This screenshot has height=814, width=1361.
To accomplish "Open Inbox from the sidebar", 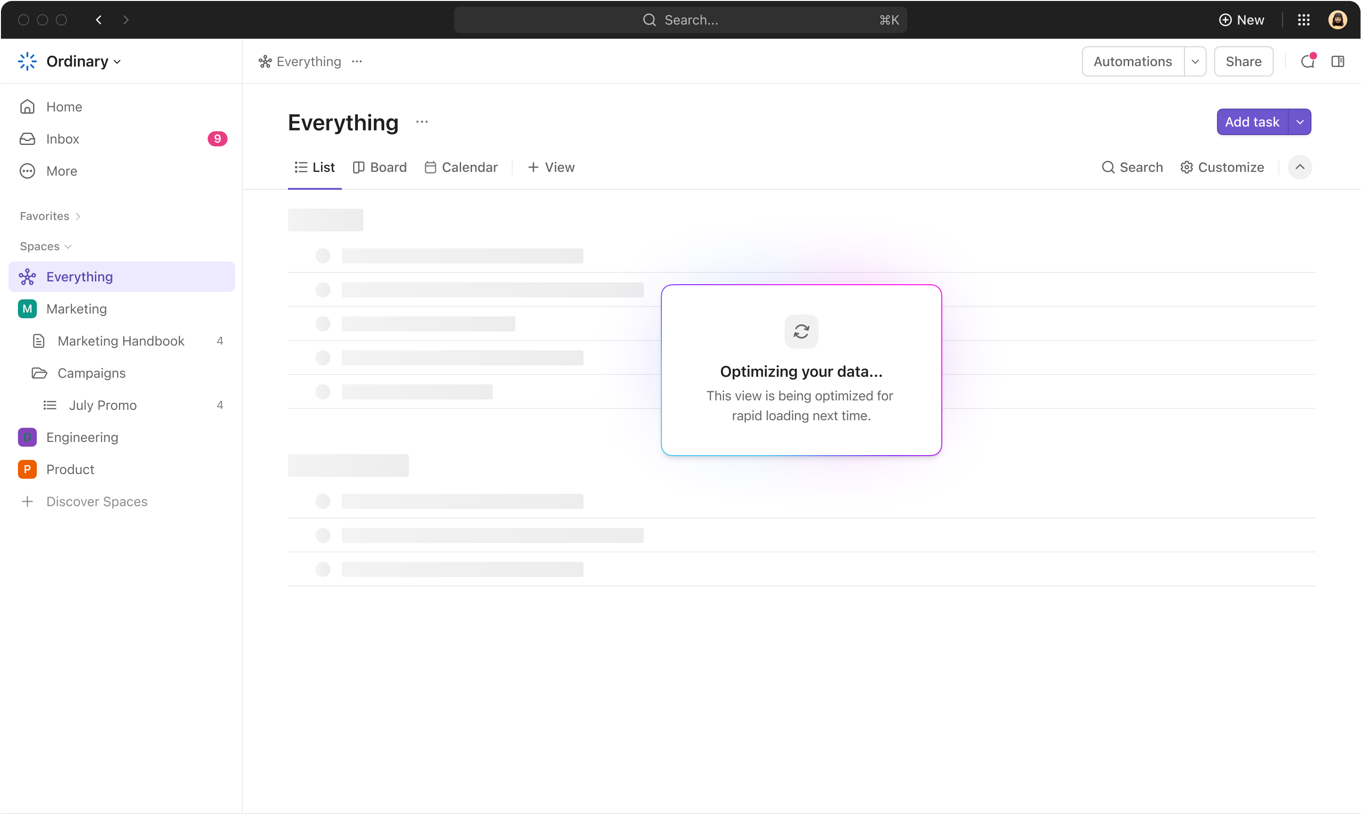I will [x=62, y=139].
